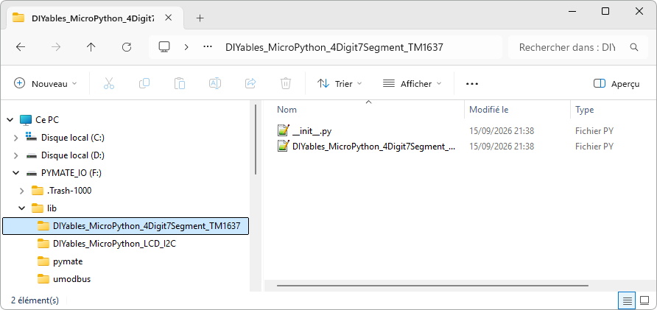Click the Delete trash bin icon

tap(286, 83)
